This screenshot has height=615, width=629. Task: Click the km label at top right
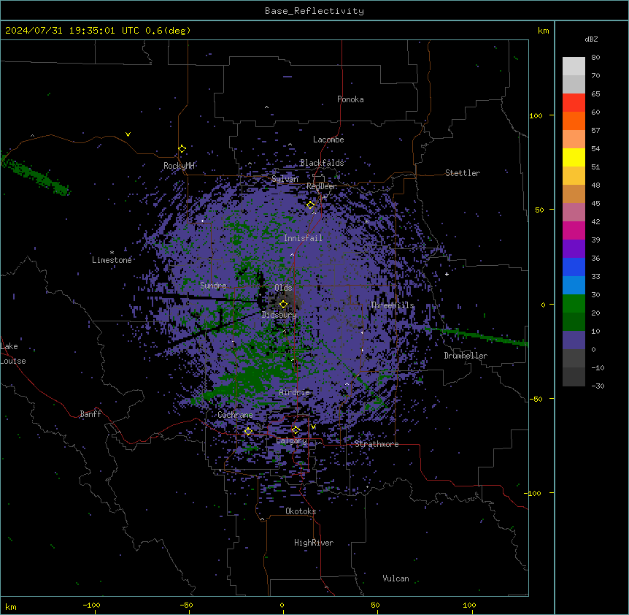pyautogui.click(x=543, y=31)
